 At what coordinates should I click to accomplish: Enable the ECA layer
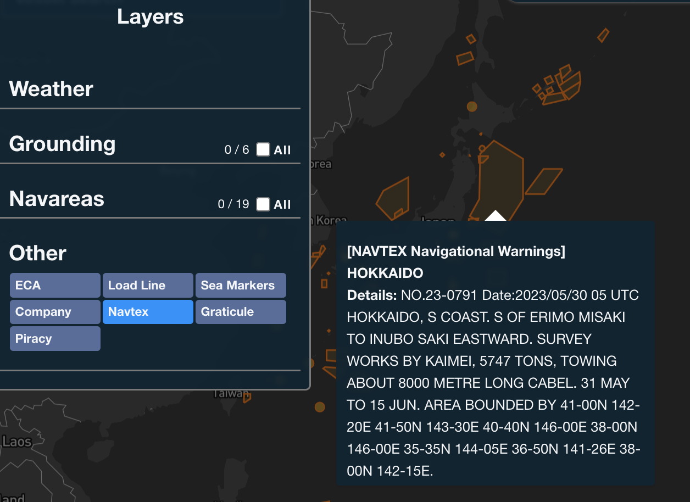click(x=54, y=285)
